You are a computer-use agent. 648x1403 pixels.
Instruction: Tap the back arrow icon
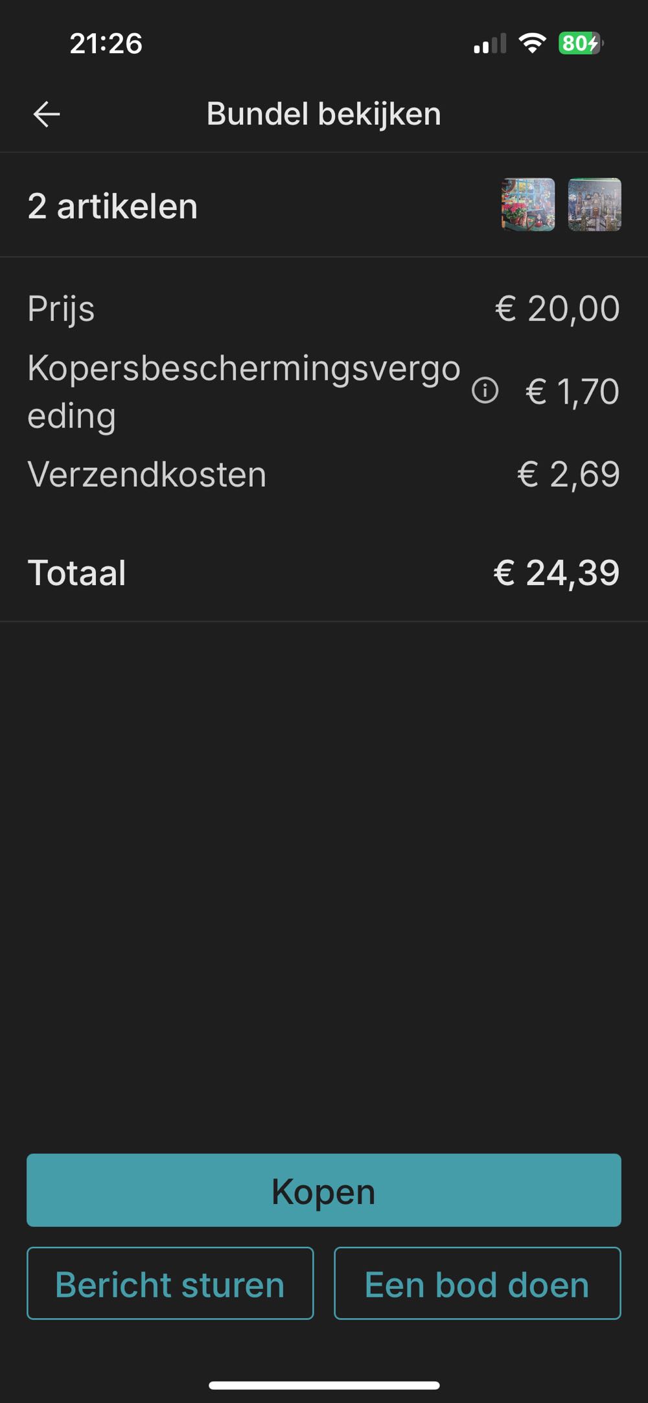47,114
